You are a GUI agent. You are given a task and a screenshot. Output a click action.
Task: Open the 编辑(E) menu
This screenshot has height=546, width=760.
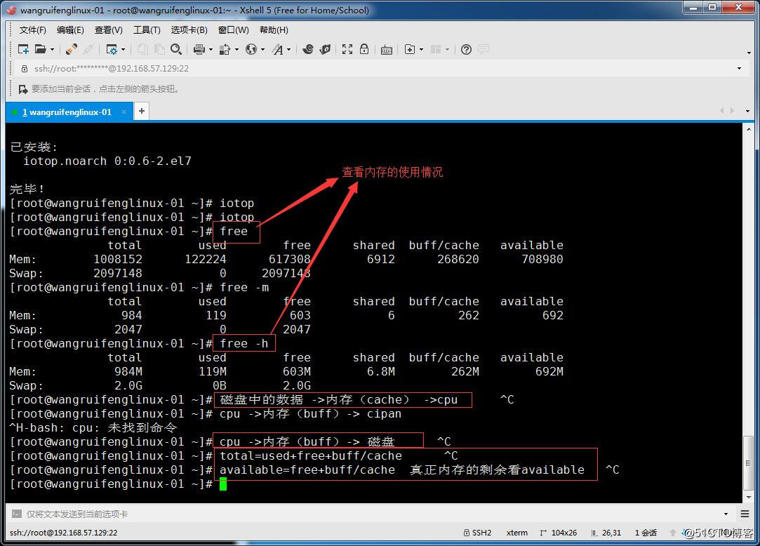[x=70, y=30]
